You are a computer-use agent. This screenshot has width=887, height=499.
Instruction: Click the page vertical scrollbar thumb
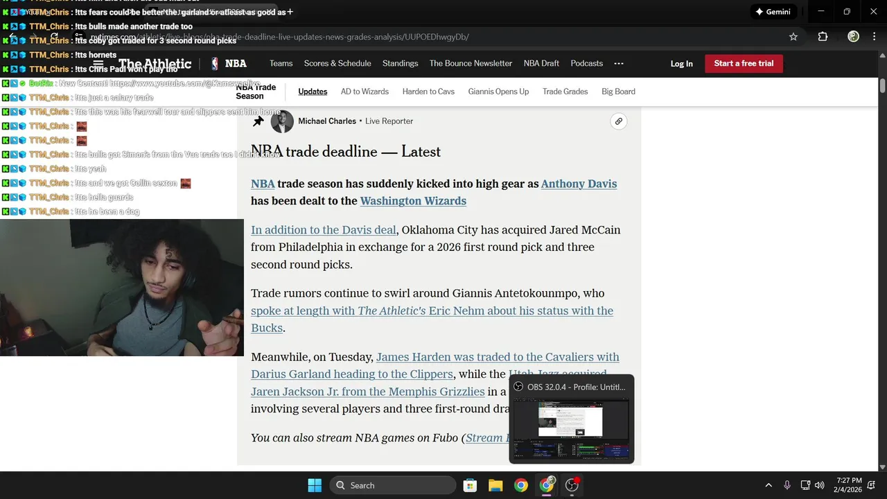click(x=882, y=86)
